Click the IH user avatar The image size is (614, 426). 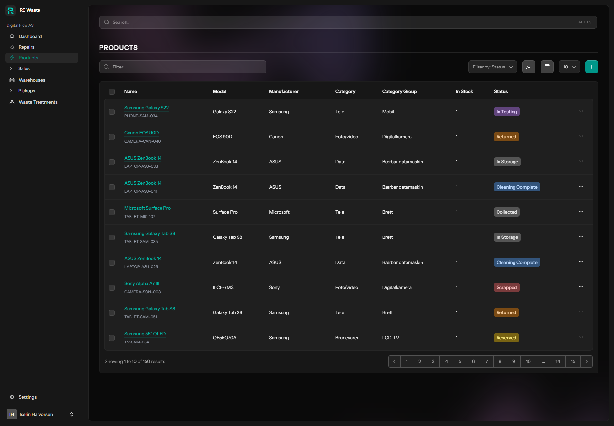(x=12, y=414)
